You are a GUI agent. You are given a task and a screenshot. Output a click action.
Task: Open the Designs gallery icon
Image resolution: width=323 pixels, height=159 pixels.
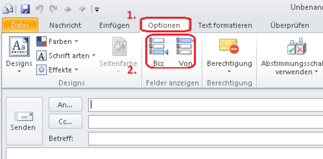click(19, 46)
